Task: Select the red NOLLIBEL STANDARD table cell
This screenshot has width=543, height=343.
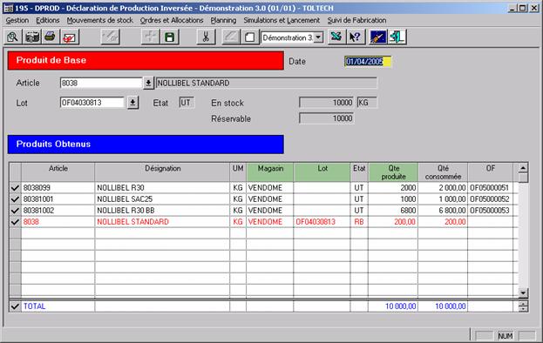Action: coord(162,222)
